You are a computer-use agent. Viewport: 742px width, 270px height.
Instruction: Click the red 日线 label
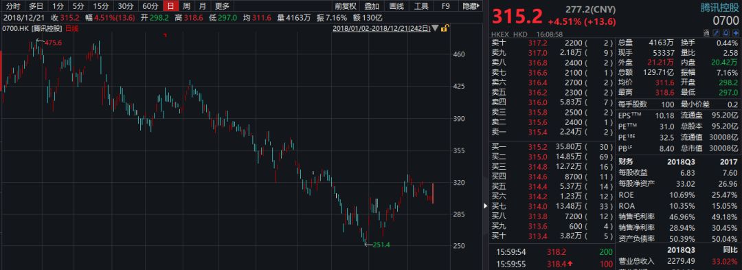click(72, 28)
